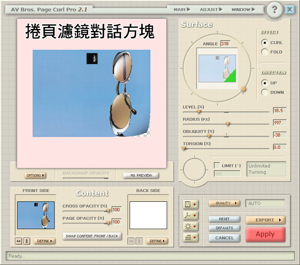300x265 pixels.
Task: Click the RADIUS slider handle
Action: pyautogui.click(x=227, y=124)
